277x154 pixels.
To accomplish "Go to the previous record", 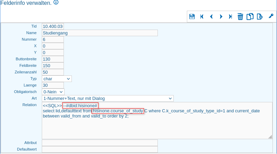I will 211,17.
